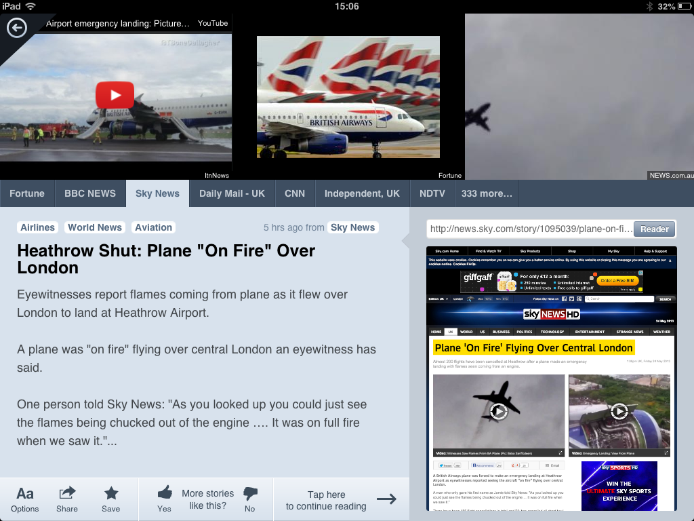Tap the Email share link on article
Viewport: 694px width, 521px height.
click(553, 465)
